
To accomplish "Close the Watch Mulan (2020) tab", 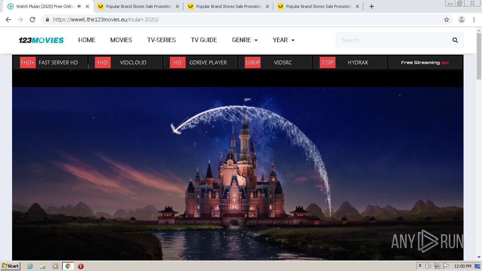I will (x=87, y=6).
